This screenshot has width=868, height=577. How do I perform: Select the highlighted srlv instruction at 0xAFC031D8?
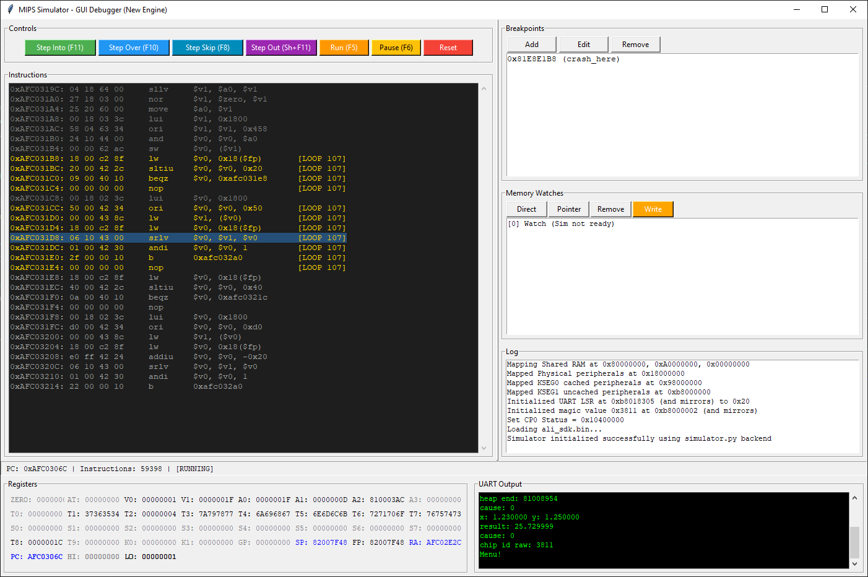[178, 238]
